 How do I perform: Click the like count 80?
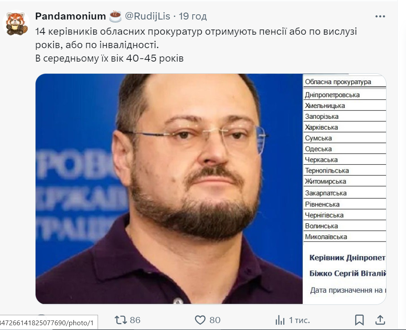point(215,320)
